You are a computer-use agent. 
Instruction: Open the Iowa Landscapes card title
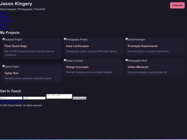(x=78, y=46)
